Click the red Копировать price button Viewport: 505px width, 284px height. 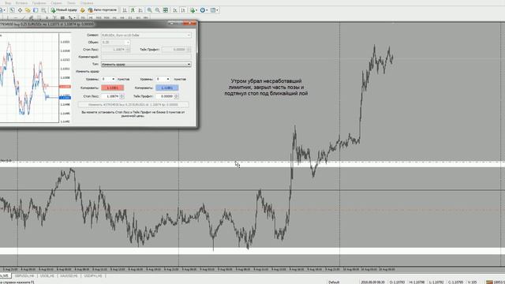pos(112,88)
